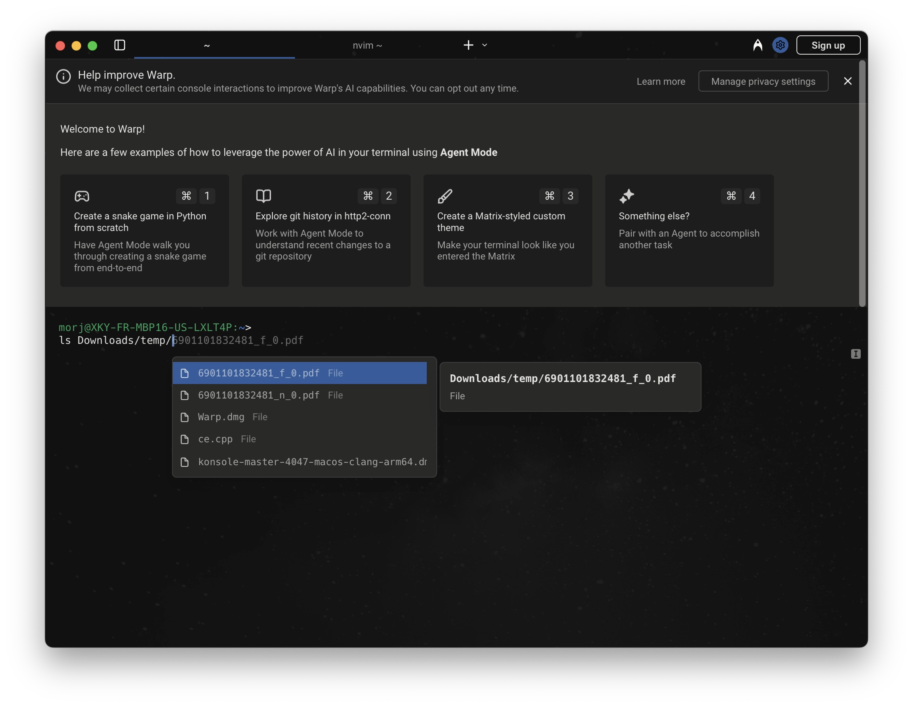This screenshot has width=913, height=707.
Task: Click the ⌘ 1 shortcut badge
Action: [196, 196]
